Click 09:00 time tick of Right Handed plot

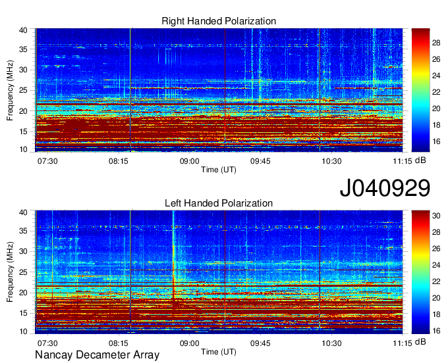click(x=190, y=161)
